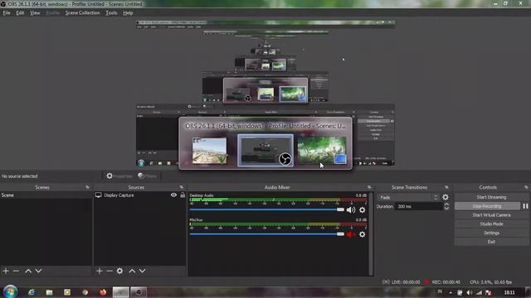531x298 pixels.
Task: Click the 'REC: 00:00:45' status text
Action: point(446,282)
